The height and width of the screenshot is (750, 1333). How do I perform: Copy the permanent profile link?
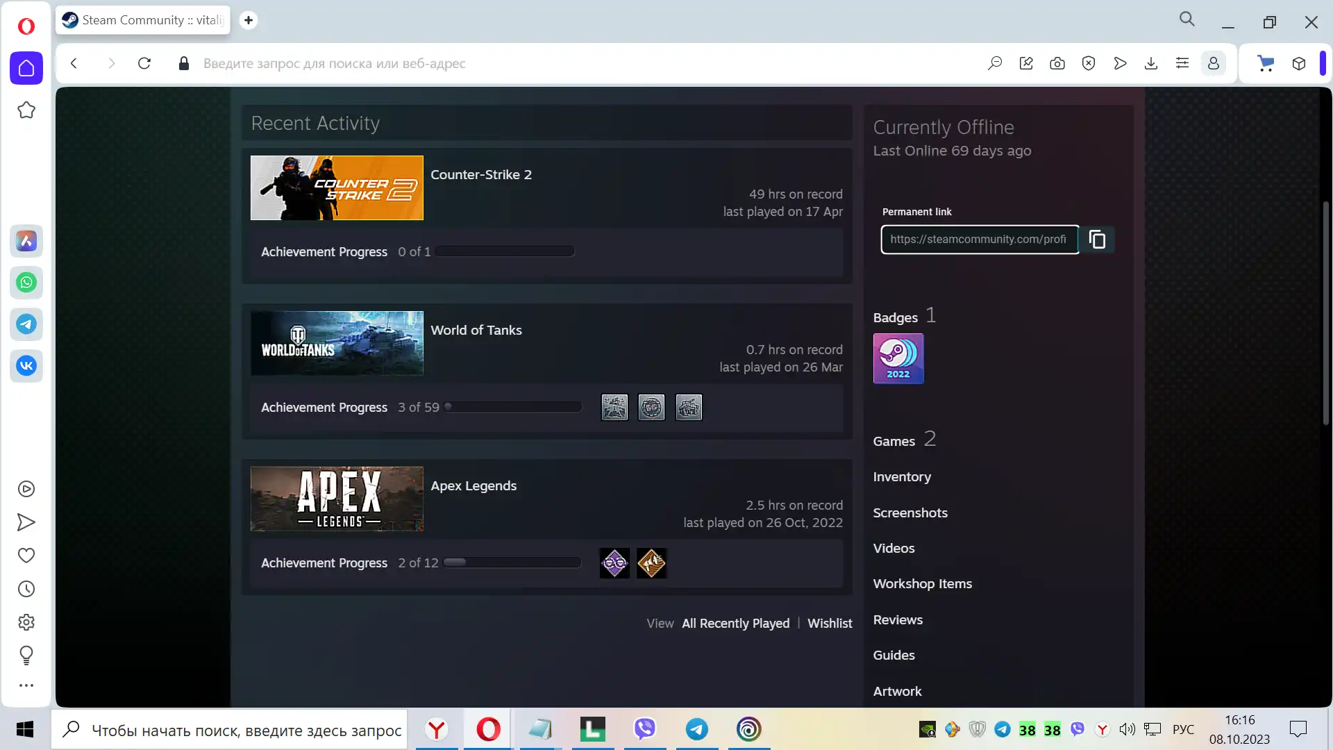1098,240
